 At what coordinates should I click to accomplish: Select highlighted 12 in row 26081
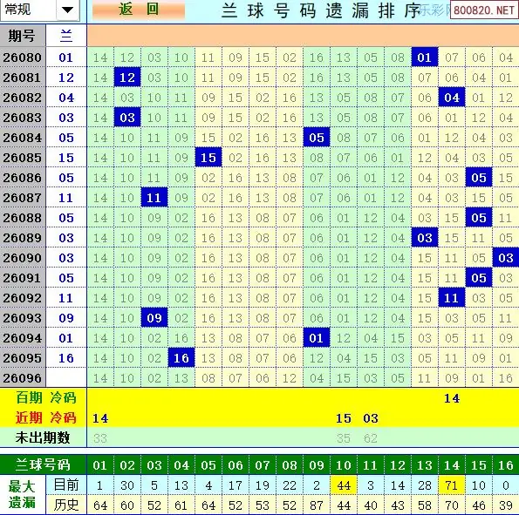127,78
